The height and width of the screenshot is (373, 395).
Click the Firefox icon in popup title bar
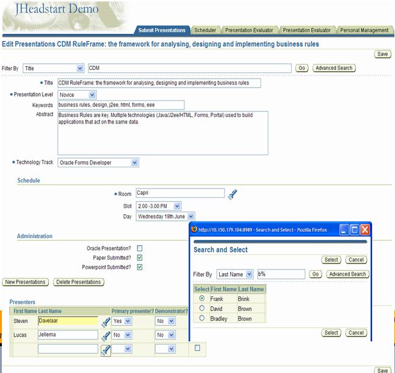click(195, 229)
